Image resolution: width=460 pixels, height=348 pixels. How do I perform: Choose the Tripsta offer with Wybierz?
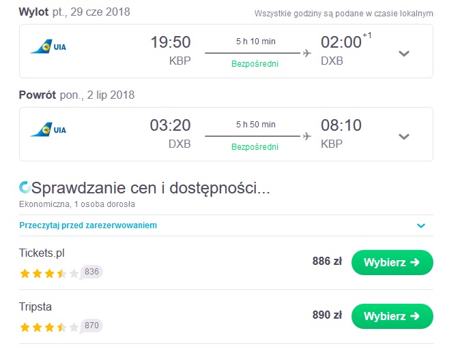392,316
